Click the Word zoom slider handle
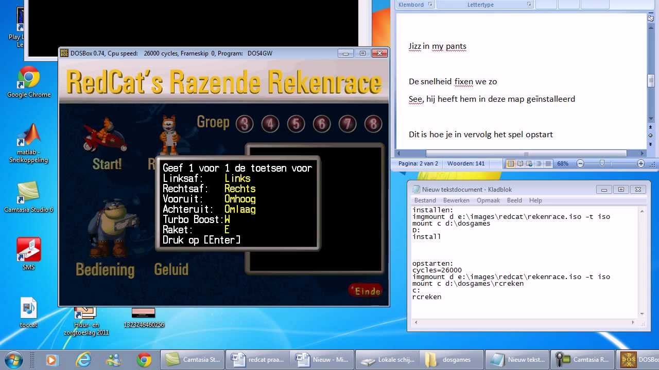659x370 pixels. 602,163
